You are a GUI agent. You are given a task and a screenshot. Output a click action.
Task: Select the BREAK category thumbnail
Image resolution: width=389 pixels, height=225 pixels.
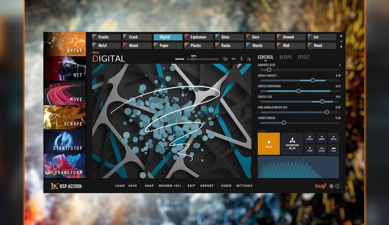coord(65,44)
